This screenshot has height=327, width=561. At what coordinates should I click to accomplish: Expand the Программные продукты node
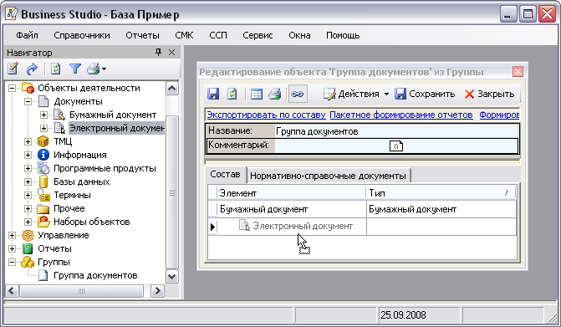[x=28, y=168]
